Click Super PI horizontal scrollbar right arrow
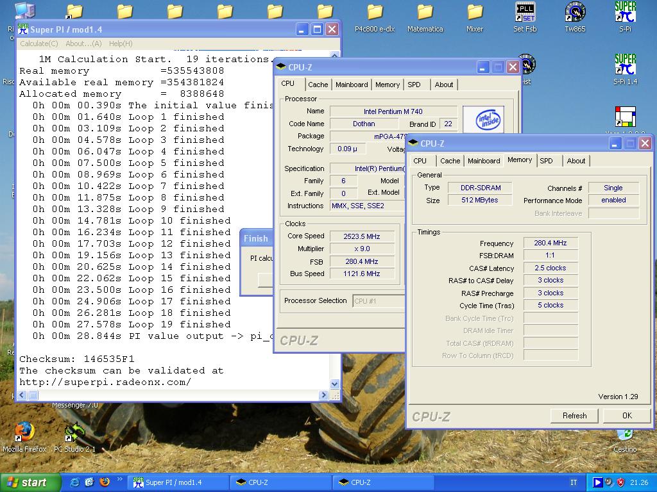 pos(323,395)
